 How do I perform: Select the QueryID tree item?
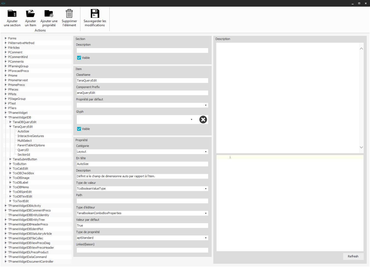point(23,150)
